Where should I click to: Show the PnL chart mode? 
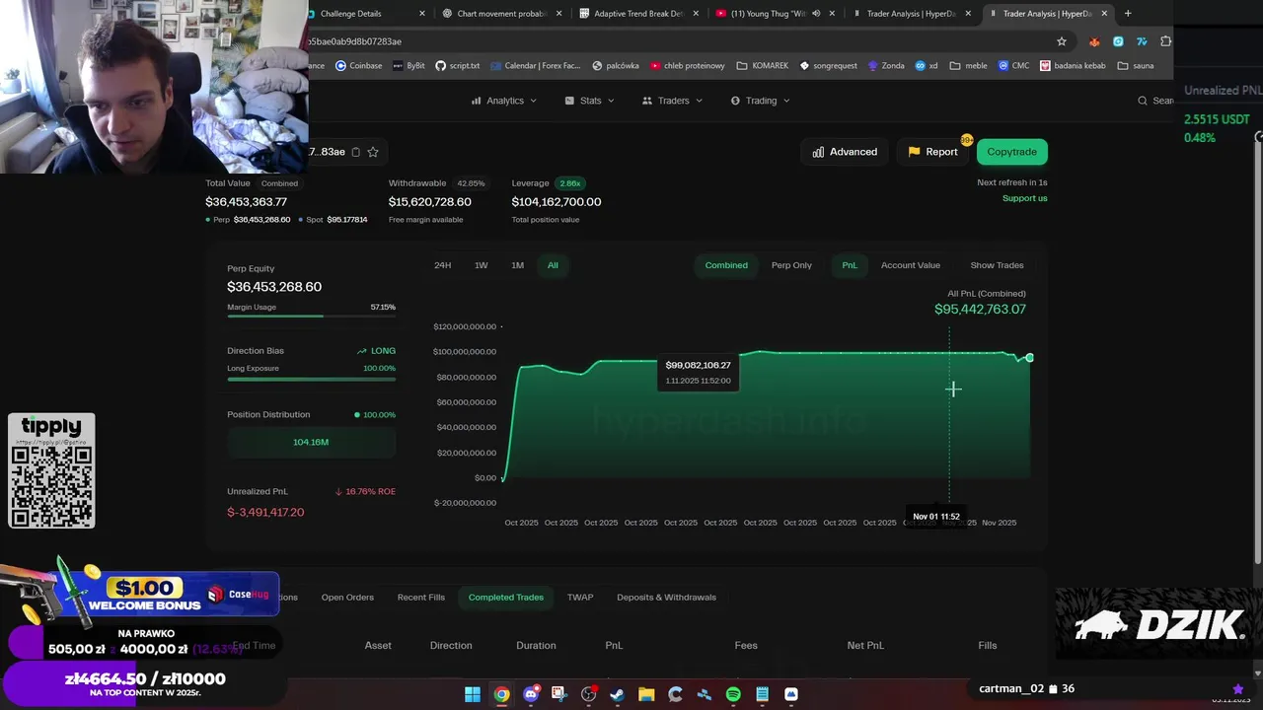click(850, 265)
